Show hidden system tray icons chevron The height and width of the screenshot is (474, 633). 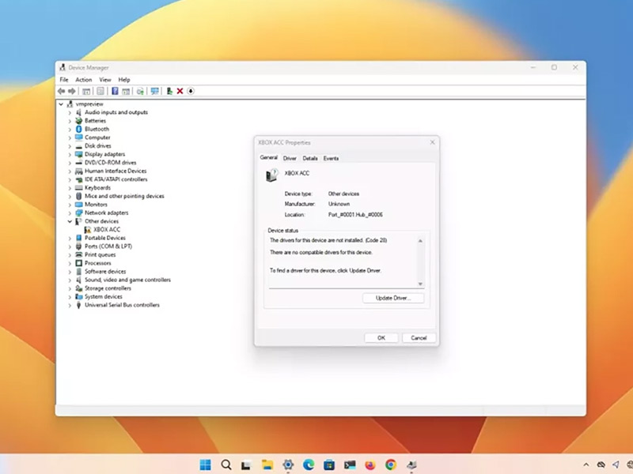[x=586, y=465]
